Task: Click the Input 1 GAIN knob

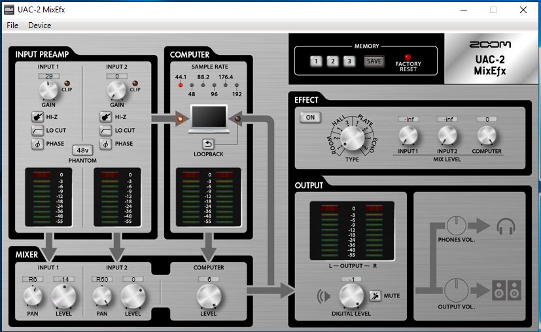Action: coord(48,91)
